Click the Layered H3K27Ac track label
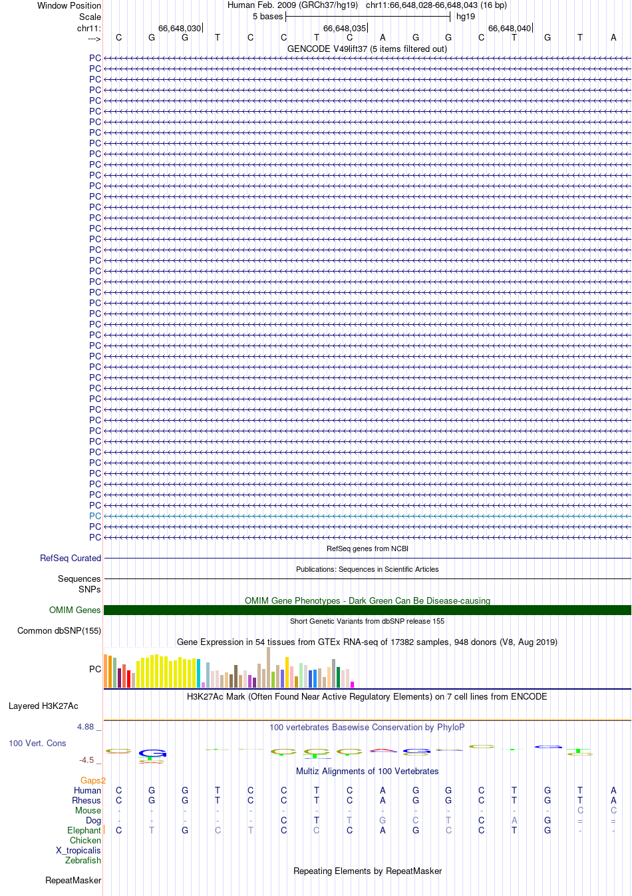Image resolution: width=632 pixels, height=896 pixels. 43,706
